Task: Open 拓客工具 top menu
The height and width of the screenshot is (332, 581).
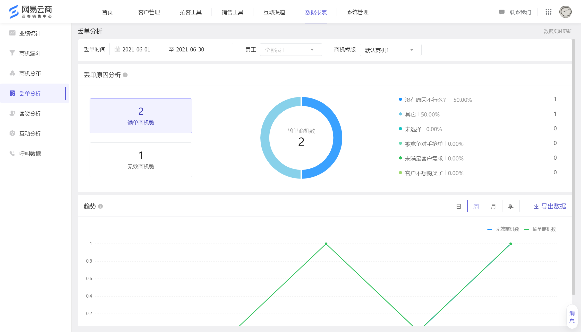Action: pyautogui.click(x=191, y=12)
